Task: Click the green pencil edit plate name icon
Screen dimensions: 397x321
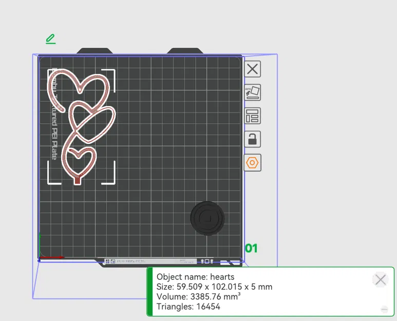Action: [x=51, y=39]
